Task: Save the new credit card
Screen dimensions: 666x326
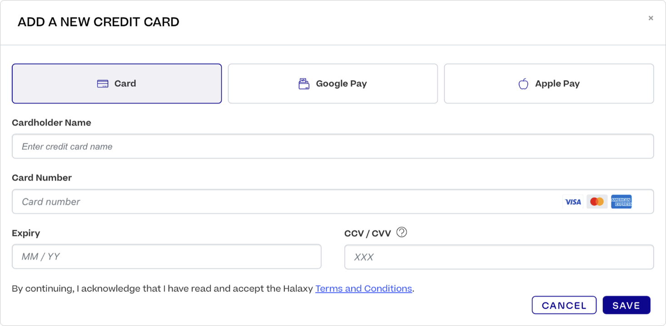Action: pos(626,305)
